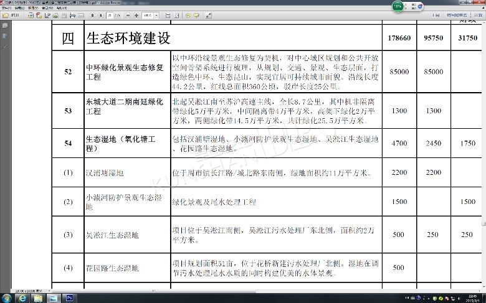
Task: Select the highlight text tool
Action: (x=196, y=15)
